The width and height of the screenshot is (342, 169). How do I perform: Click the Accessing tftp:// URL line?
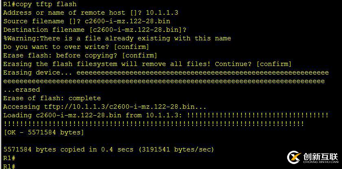105,107
